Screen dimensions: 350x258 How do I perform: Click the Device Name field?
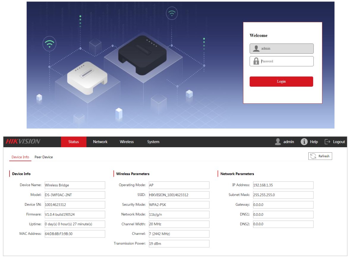(x=75, y=185)
